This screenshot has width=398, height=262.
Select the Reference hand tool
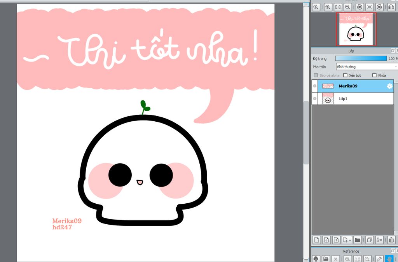pos(389,259)
